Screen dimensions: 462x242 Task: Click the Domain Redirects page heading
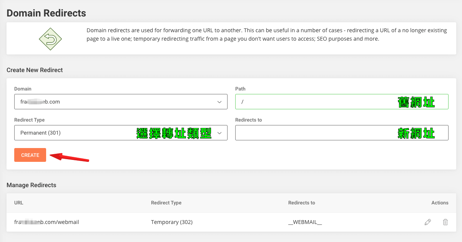pyautogui.click(x=46, y=13)
